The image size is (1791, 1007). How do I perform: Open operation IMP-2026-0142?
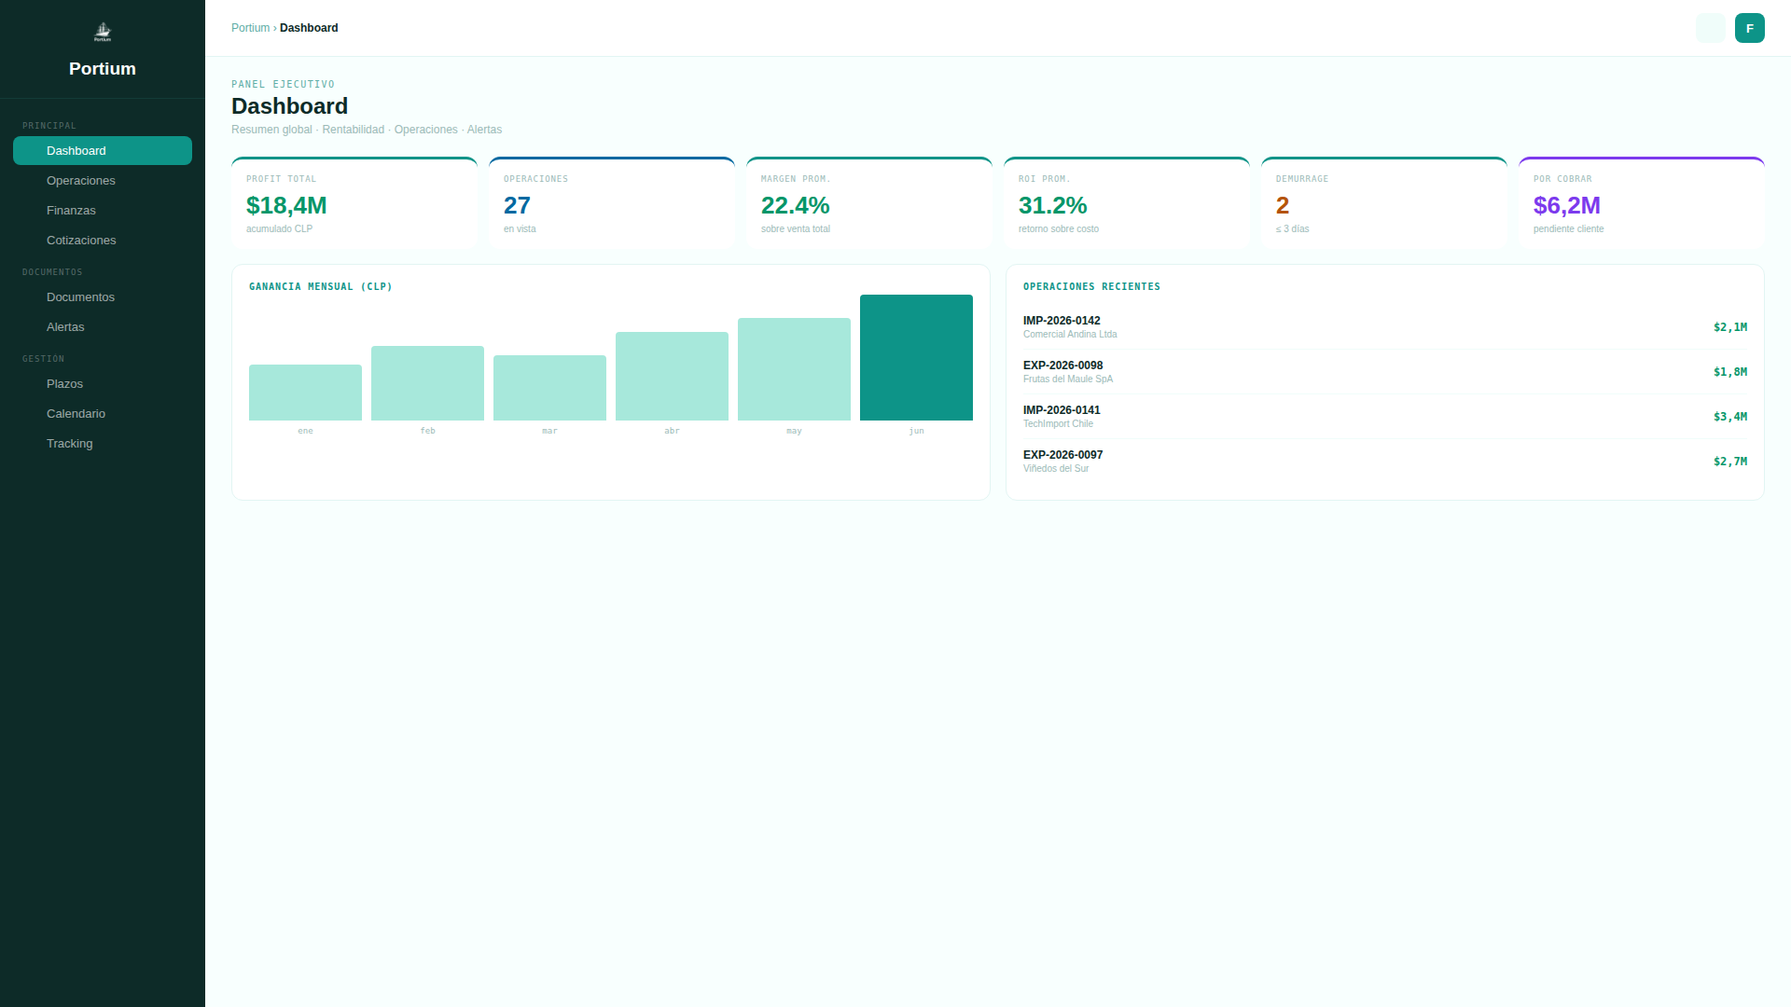tap(1385, 327)
